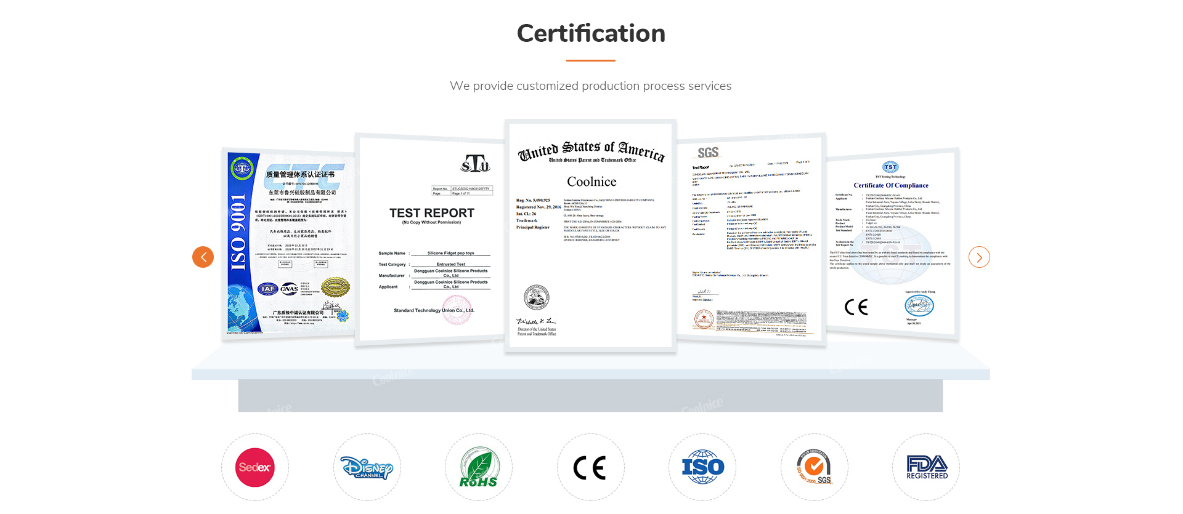Click the STU logo on test report
Image resolution: width=1183 pixels, height=514 pixels.
click(x=475, y=163)
